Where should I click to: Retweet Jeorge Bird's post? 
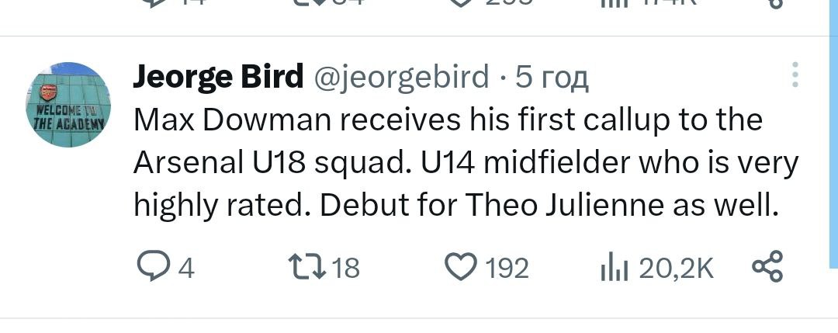pos(308,268)
